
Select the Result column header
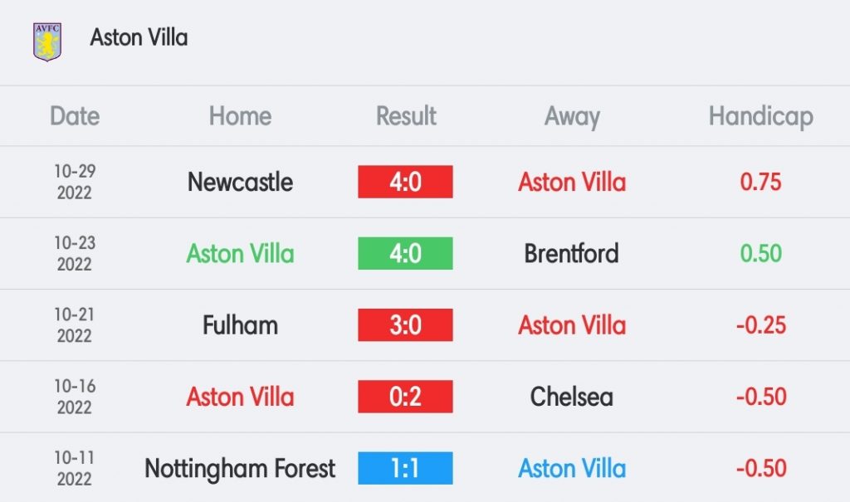click(406, 116)
